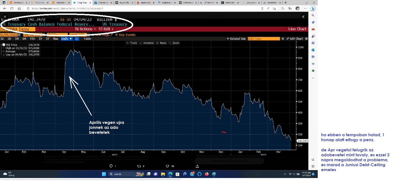Refresh the current browser page
Screen dimensions: 406x189
pos(12,9)
